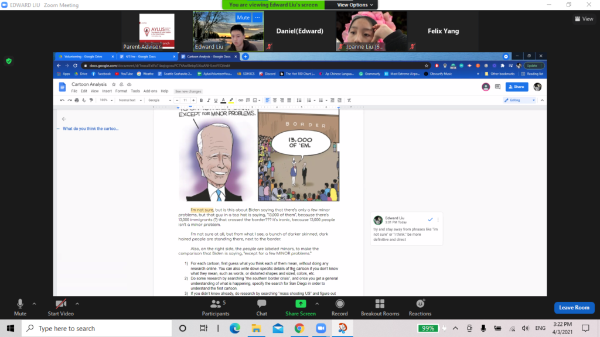Decrease the font size with minus
The image size is (600, 337).
pyautogui.click(x=177, y=100)
